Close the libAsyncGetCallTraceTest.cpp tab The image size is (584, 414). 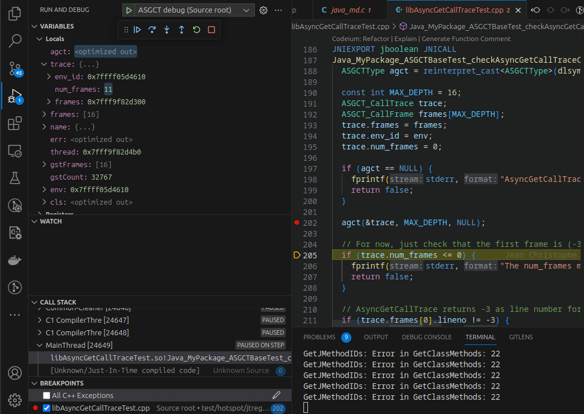(x=518, y=10)
